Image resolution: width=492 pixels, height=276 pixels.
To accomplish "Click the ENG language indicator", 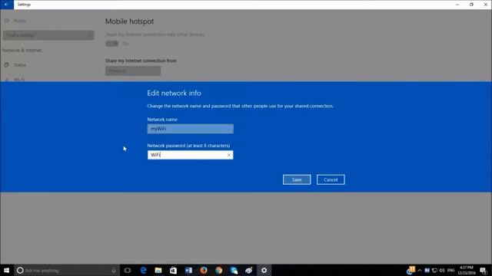I will coord(451,270).
